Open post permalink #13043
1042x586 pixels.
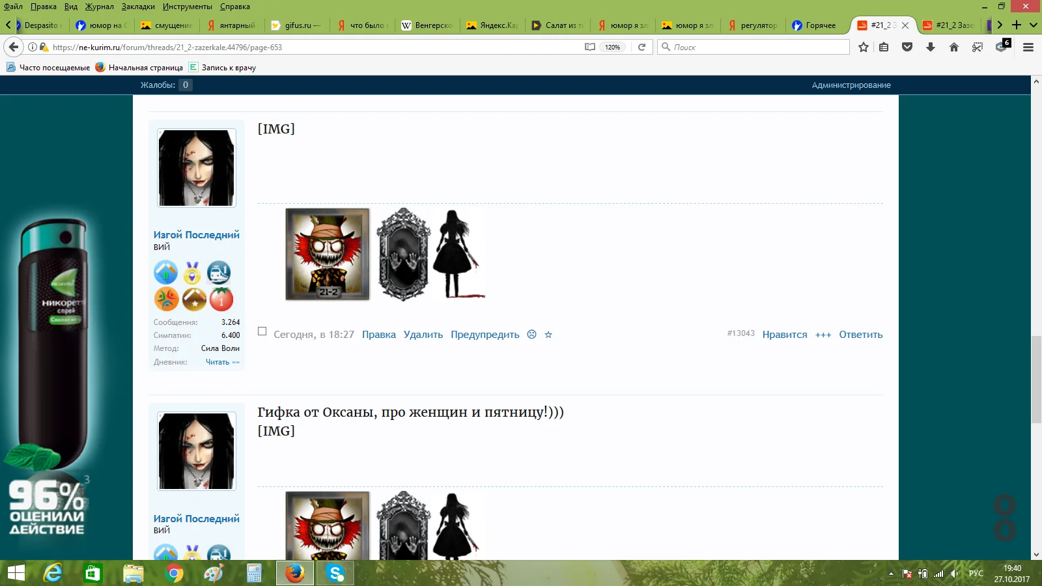(741, 333)
